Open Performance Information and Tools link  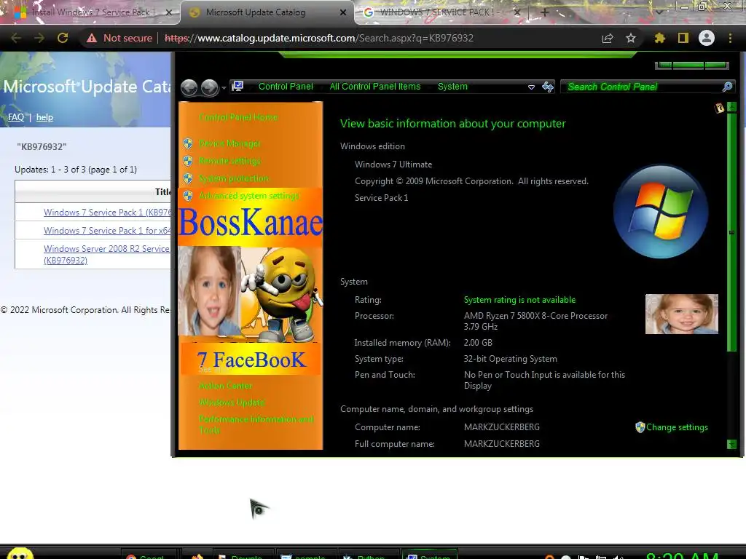pos(256,424)
